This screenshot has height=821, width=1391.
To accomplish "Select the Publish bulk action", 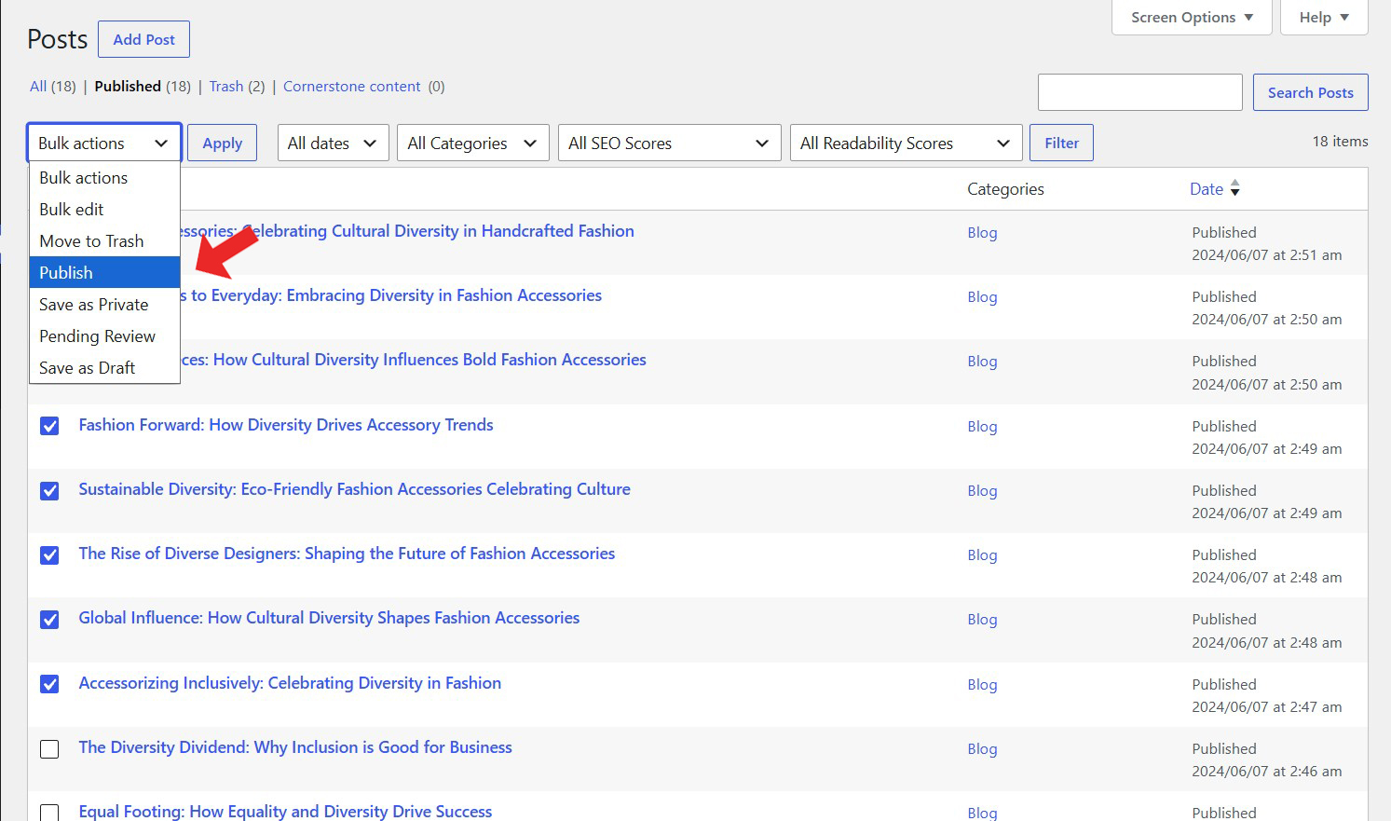I will (x=104, y=272).
